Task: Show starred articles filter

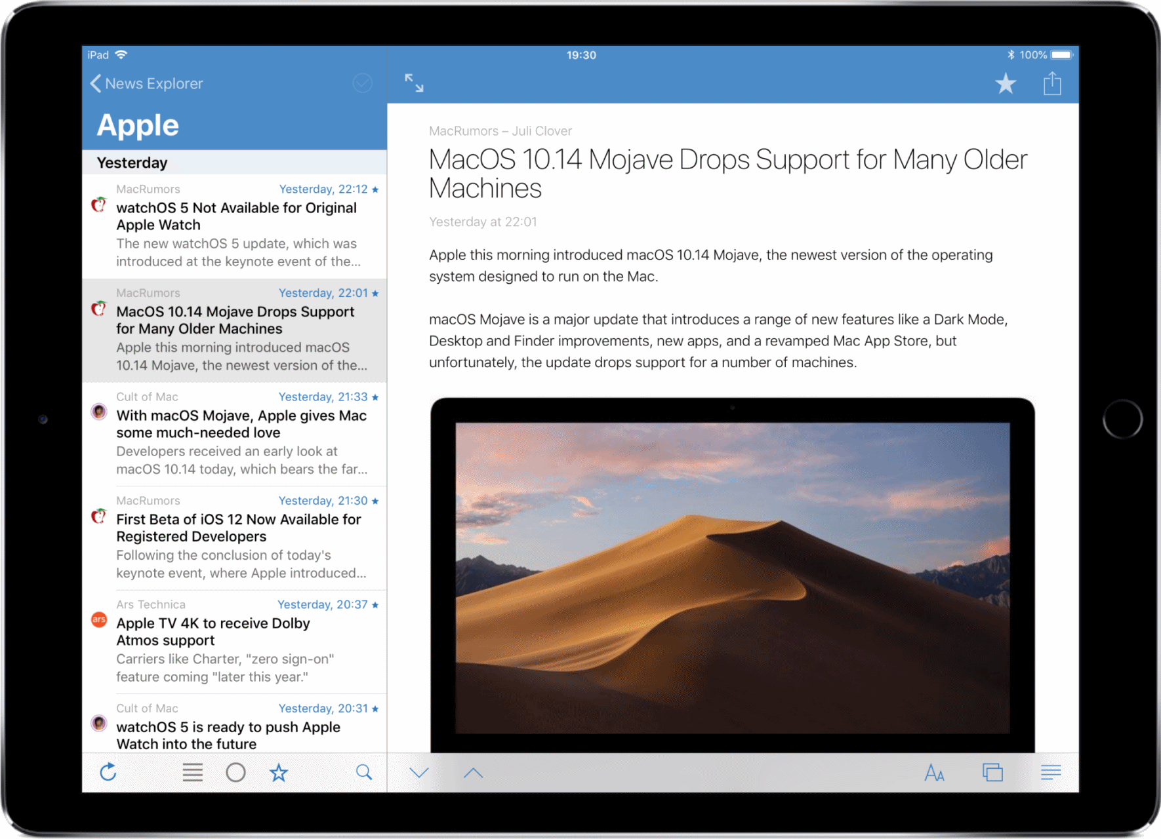Action: (x=279, y=772)
